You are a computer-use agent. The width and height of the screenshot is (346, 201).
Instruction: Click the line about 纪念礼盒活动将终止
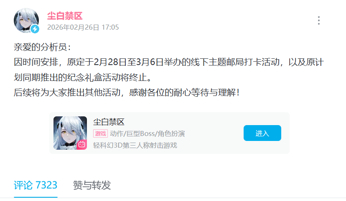[83, 77]
